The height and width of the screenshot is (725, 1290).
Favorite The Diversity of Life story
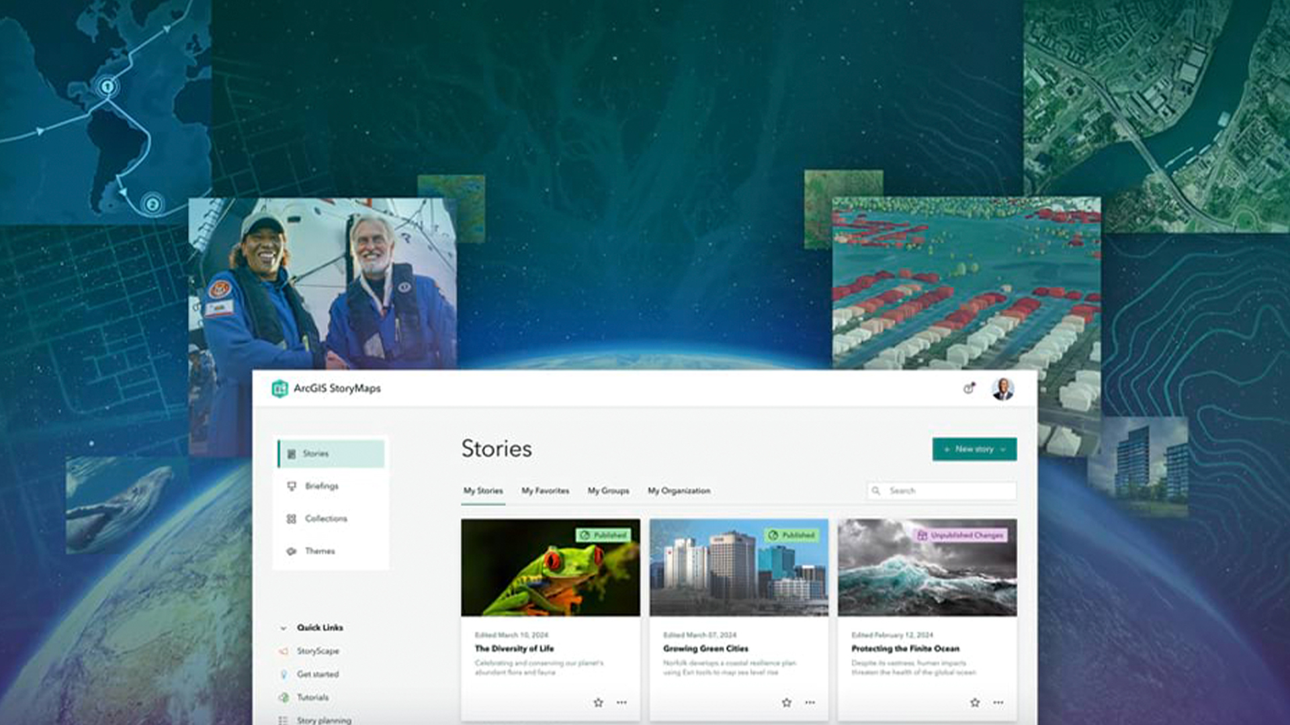[598, 703]
